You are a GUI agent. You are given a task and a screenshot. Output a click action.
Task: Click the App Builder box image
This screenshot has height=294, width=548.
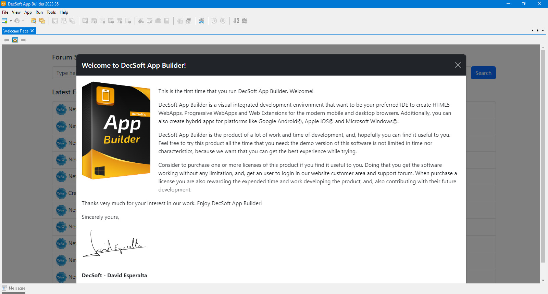click(116, 130)
